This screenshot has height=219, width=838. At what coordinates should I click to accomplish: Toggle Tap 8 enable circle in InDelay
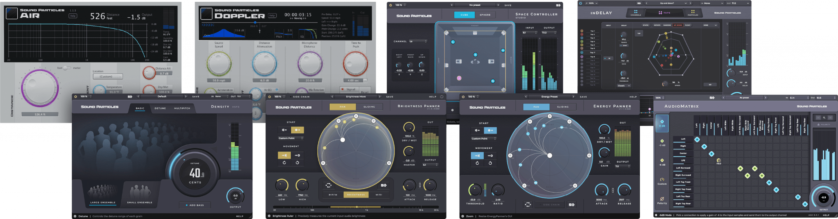click(x=582, y=57)
